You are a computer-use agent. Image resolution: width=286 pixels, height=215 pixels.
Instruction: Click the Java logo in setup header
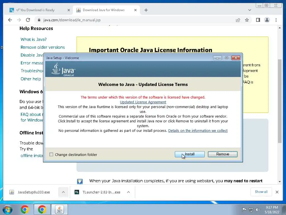pos(63,69)
